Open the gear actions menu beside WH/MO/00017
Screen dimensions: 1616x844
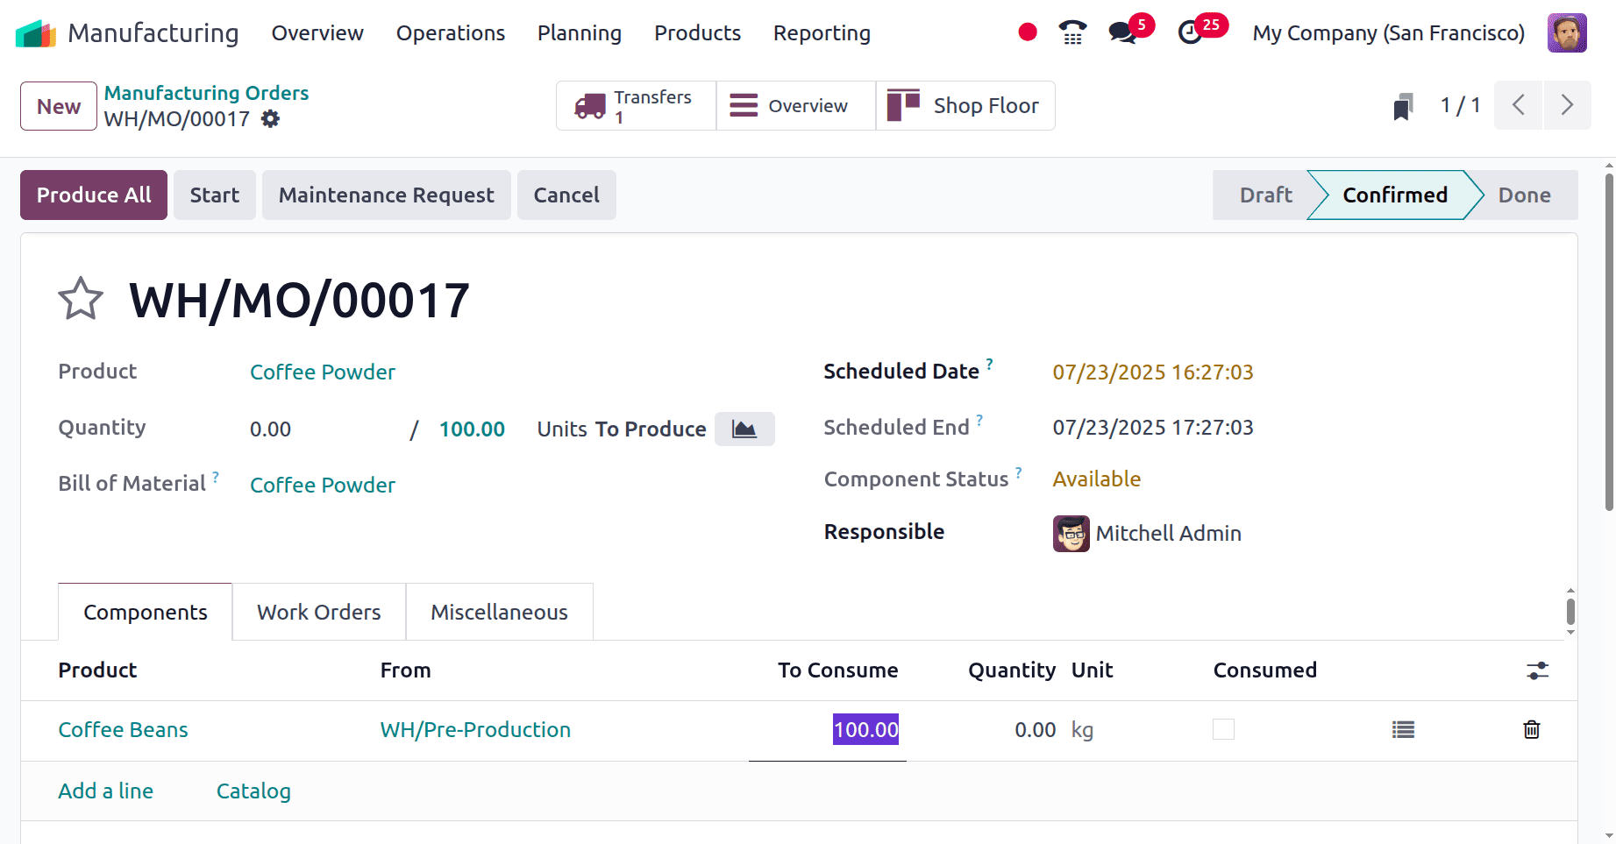tap(271, 118)
